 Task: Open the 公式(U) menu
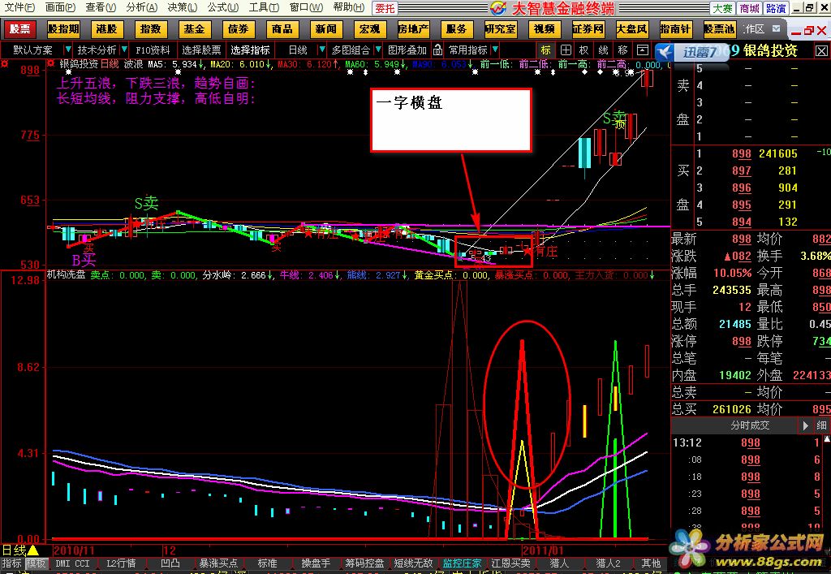[223, 7]
